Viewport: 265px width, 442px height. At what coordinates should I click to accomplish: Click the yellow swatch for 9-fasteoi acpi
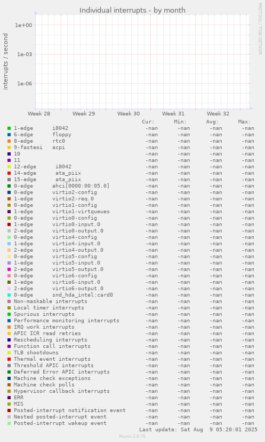9,148
